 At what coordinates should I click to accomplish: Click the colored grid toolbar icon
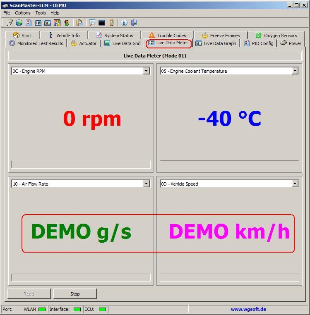tap(57, 23)
